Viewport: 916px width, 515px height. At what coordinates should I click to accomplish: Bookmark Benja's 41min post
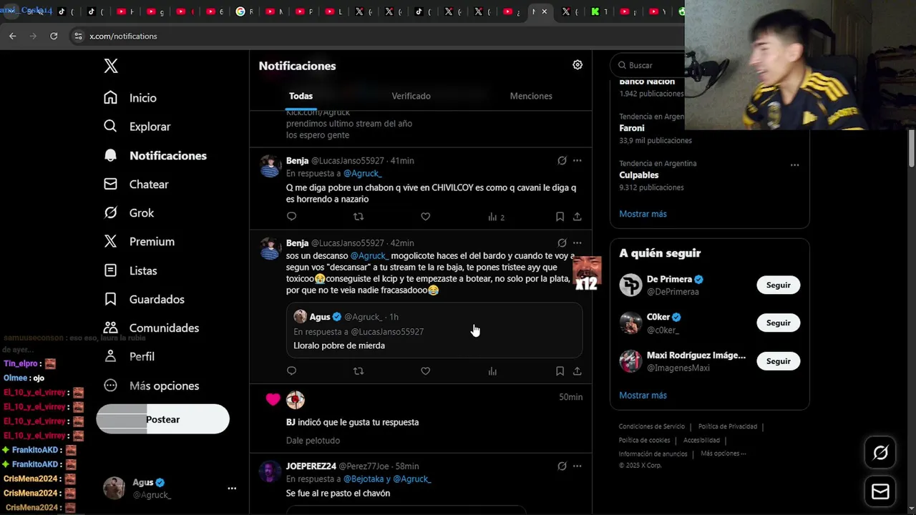point(560,217)
